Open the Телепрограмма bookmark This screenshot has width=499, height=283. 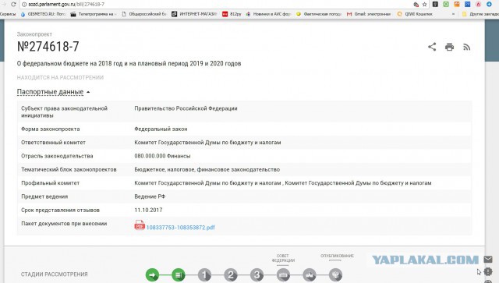point(94,14)
